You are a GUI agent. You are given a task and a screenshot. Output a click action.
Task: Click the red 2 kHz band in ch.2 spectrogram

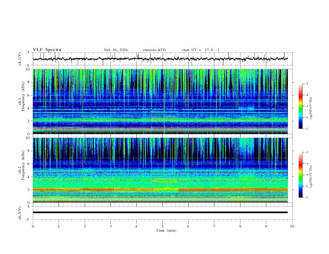pos(160,189)
